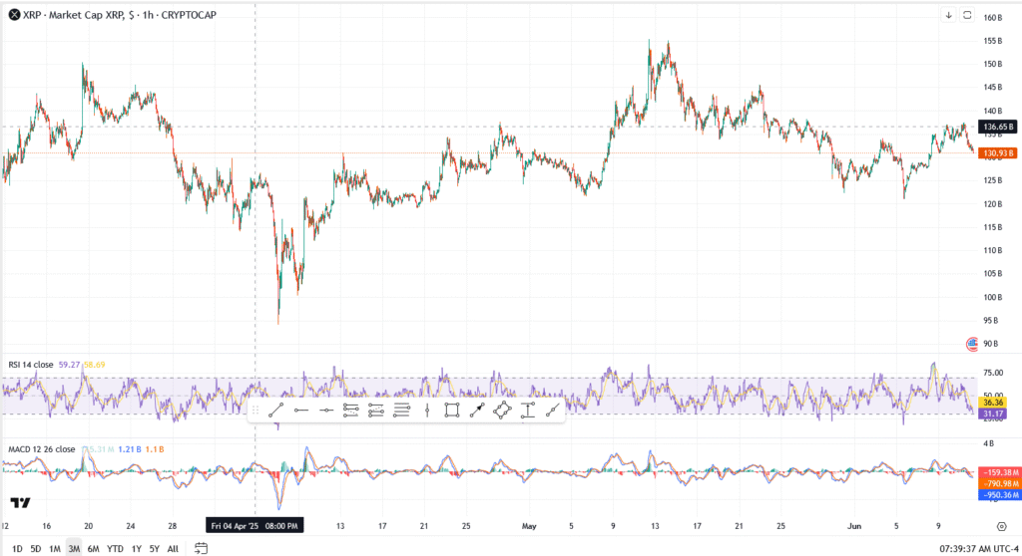Open the MACD 12 26 close indicator label
Screen dimensions: 1022x556
pos(40,449)
